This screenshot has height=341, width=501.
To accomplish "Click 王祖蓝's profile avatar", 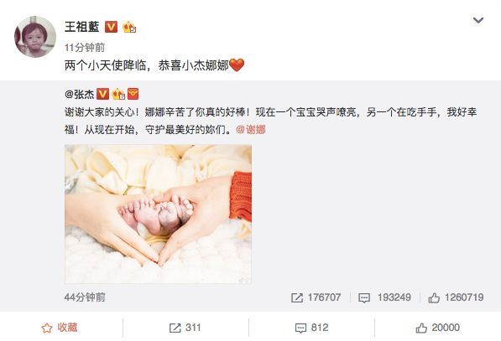I will pyautogui.click(x=35, y=37).
